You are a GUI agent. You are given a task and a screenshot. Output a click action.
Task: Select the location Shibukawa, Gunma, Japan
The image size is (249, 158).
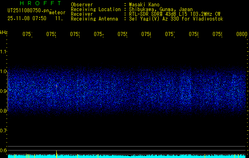click(x=161, y=9)
